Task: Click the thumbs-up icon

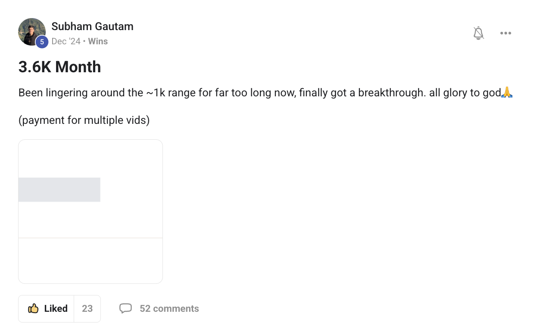Action: click(x=33, y=308)
